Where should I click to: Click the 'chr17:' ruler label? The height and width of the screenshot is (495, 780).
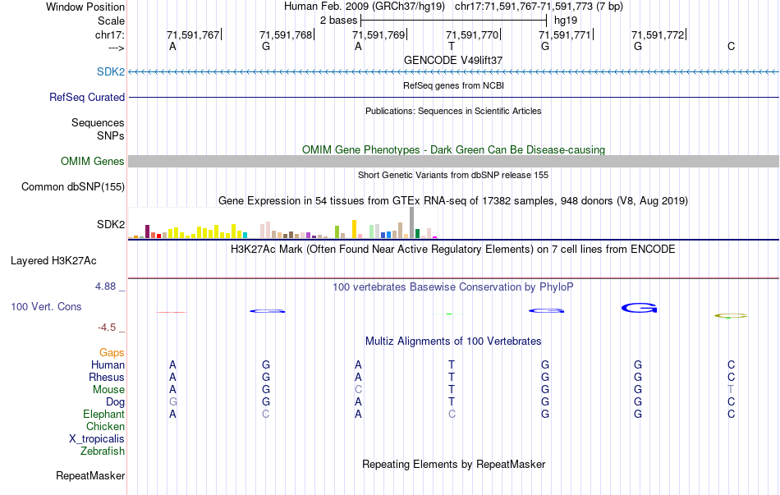pyautogui.click(x=110, y=34)
